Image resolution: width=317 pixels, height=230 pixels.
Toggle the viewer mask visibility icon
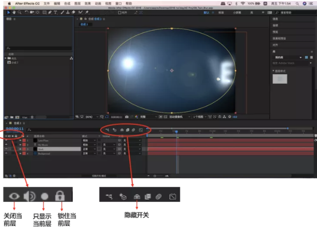[x=107, y=117]
